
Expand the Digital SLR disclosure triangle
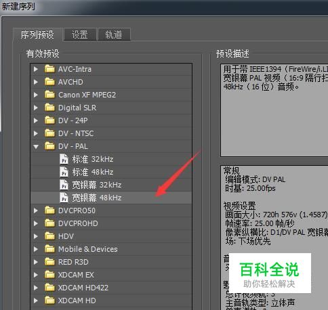pos(36,108)
